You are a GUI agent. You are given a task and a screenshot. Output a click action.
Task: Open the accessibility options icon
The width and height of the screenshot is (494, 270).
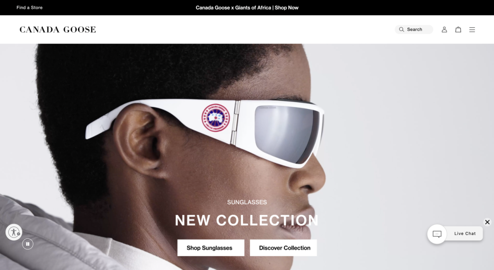tap(14, 232)
